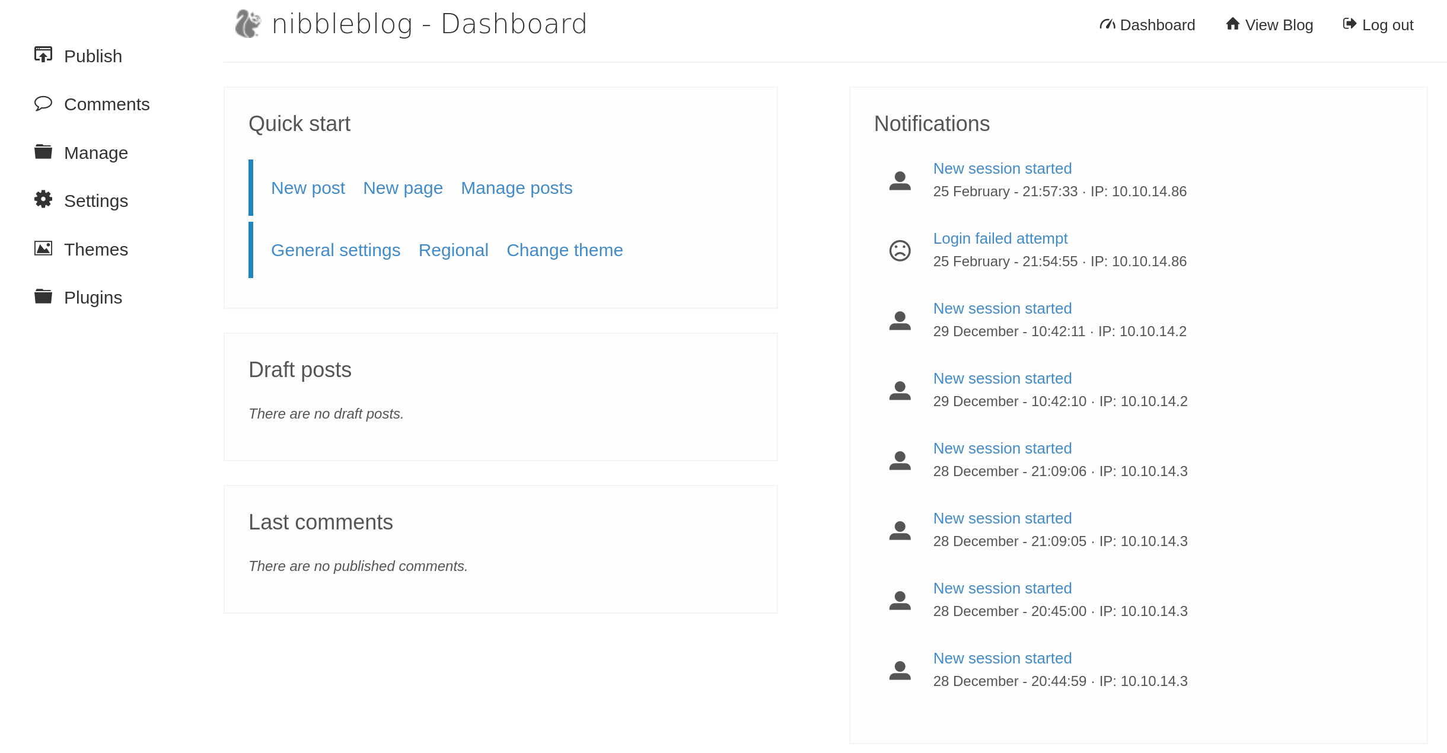
Task: Open the Login failed attempt notification
Action: click(1000, 238)
